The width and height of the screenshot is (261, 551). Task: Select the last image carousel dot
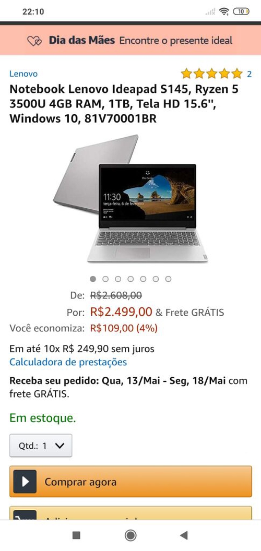169,279
